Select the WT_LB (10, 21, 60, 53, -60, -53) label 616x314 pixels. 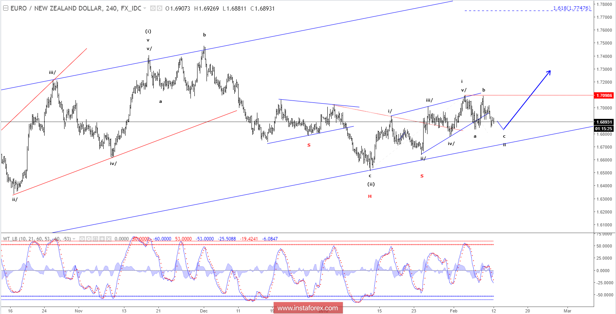[37, 239]
